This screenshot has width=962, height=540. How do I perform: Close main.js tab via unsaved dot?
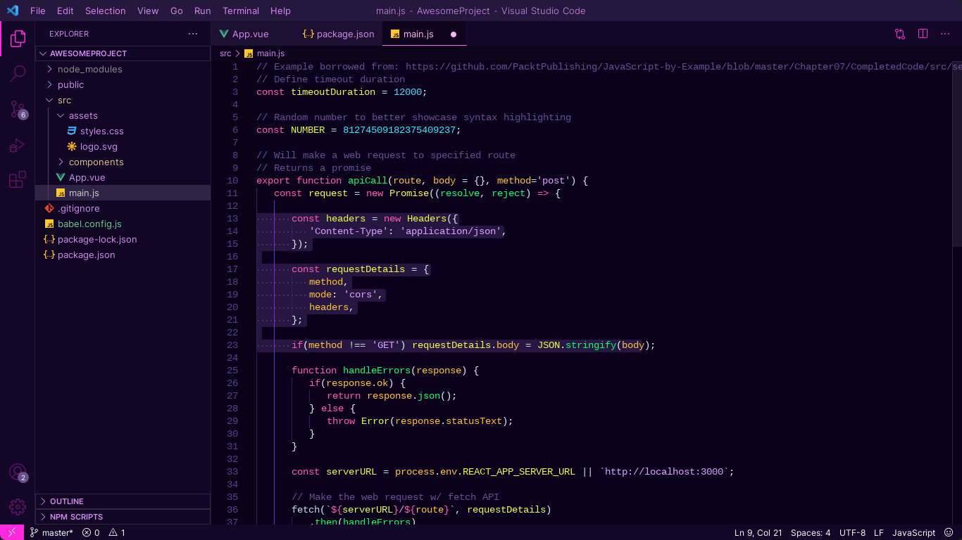pyautogui.click(x=454, y=34)
